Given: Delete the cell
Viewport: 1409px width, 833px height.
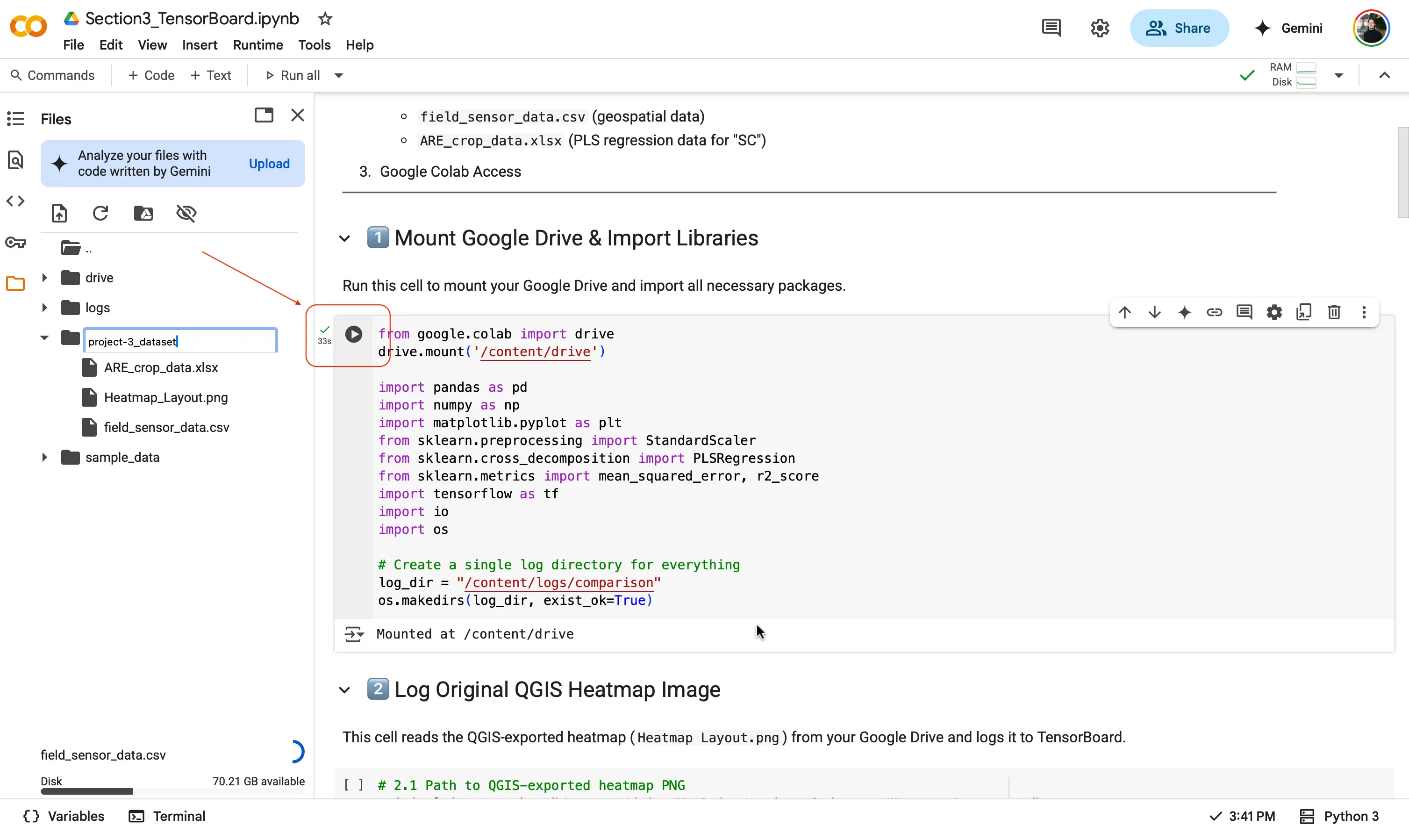Looking at the screenshot, I should pos(1334,312).
